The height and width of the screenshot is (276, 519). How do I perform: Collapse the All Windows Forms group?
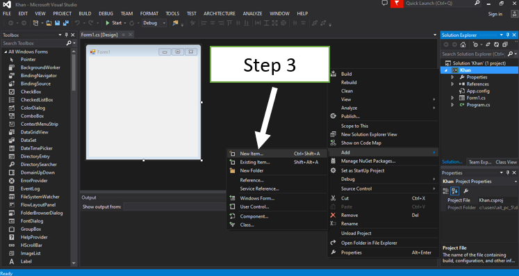pyautogui.click(x=6, y=51)
